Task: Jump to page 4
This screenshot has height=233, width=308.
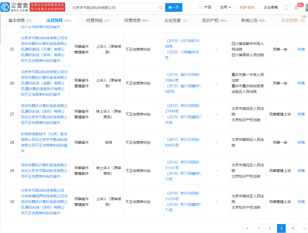Action: [292, 228]
